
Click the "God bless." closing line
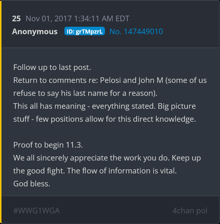tap(32, 183)
